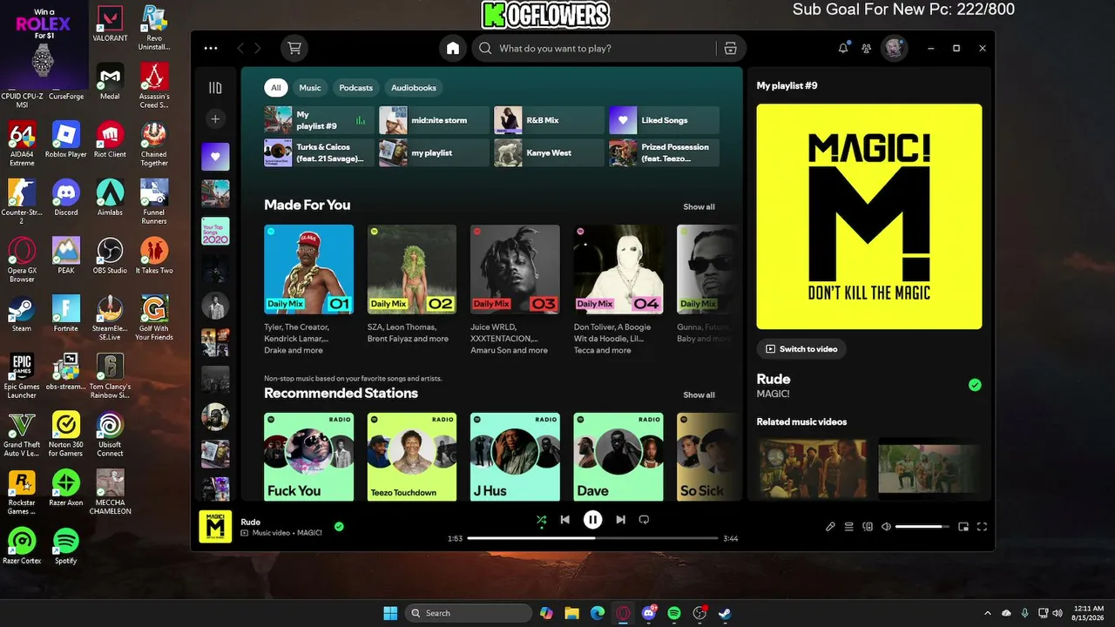
Task: Select the Music filter chip
Action: (310, 87)
